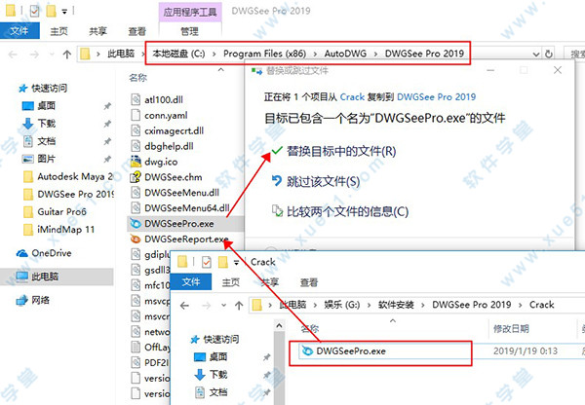This screenshot has width=585, height=405.
Task: Open the 主页 tab in DWGSee Pro 2019 window
Action: (58, 31)
